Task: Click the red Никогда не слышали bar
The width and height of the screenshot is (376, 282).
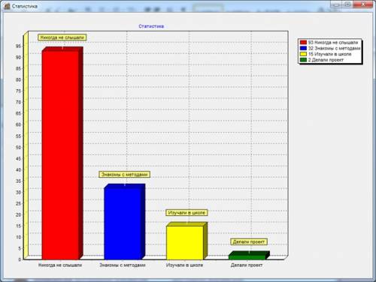Action: 60,155
